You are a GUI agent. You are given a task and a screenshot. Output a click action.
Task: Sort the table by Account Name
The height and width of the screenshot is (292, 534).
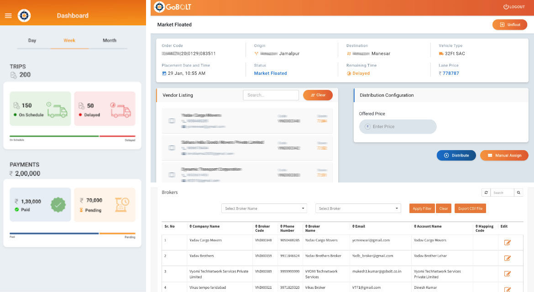click(428, 226)
